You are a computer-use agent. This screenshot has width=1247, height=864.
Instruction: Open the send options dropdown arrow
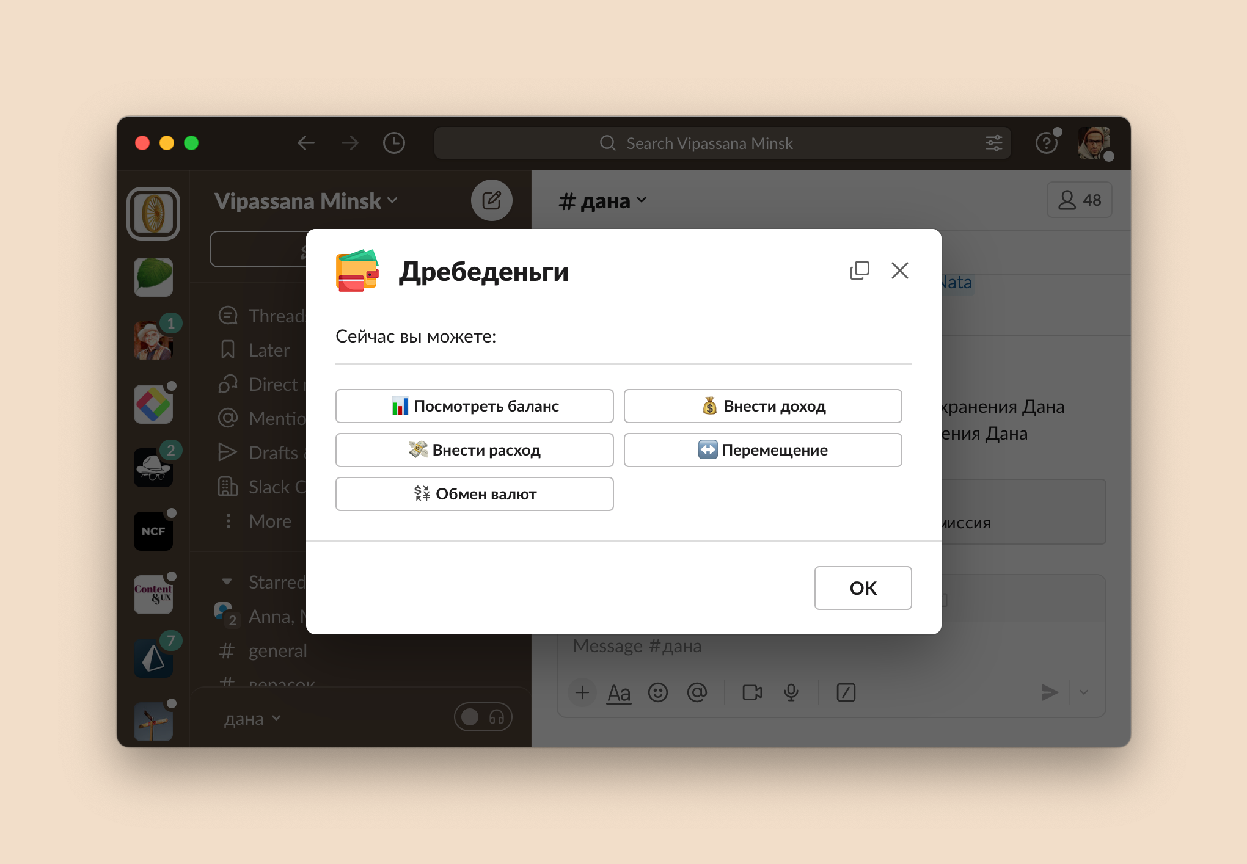click(1084, 692)
